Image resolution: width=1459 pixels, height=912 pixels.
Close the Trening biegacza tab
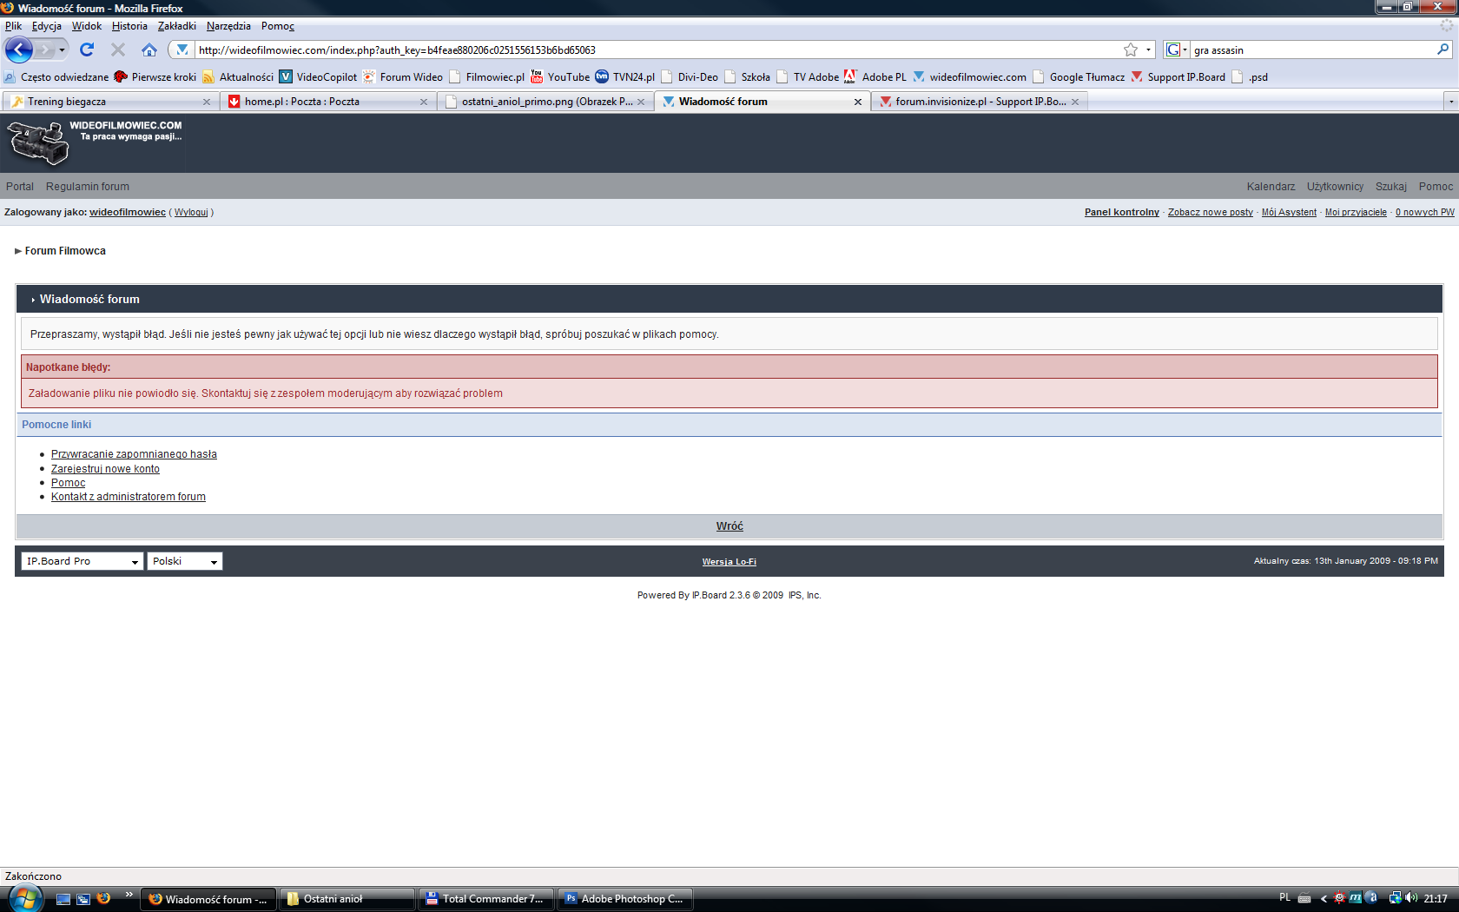pyautogui.click(x=207, y=102)
